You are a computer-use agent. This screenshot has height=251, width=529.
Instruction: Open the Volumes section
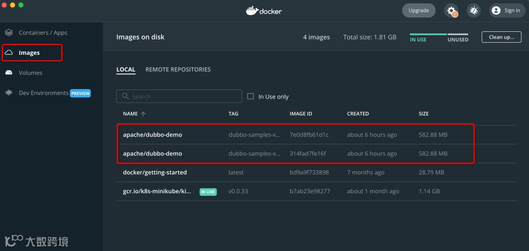[31, 73]
